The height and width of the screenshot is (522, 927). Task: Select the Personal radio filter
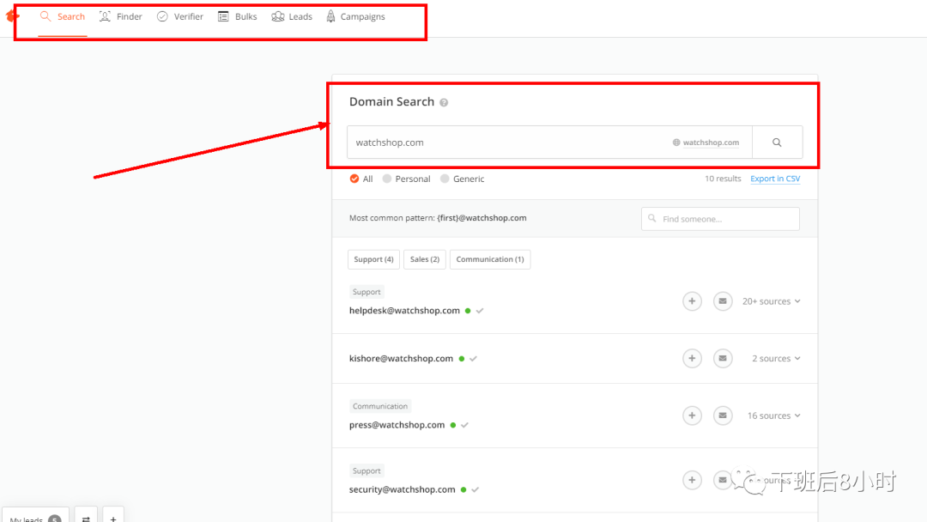[x=387, y=179]
